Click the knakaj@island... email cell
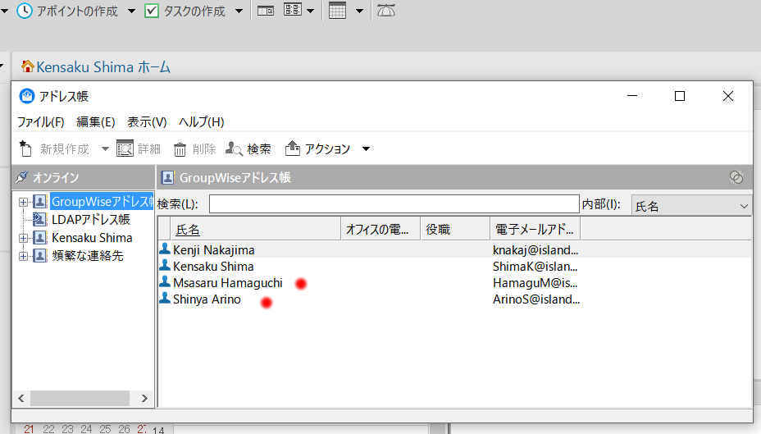The height and width of the screenshot is (434, 761). [535, 250]
